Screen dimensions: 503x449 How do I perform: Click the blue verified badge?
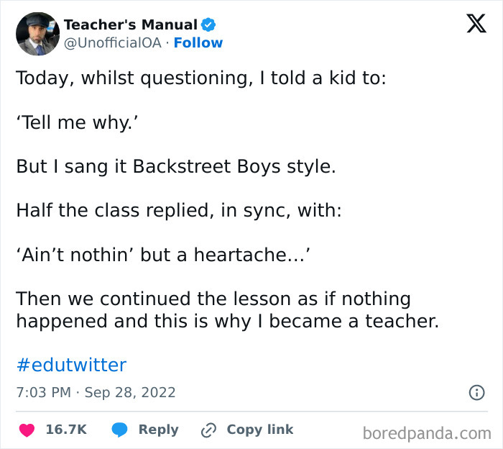click(208, 25)
